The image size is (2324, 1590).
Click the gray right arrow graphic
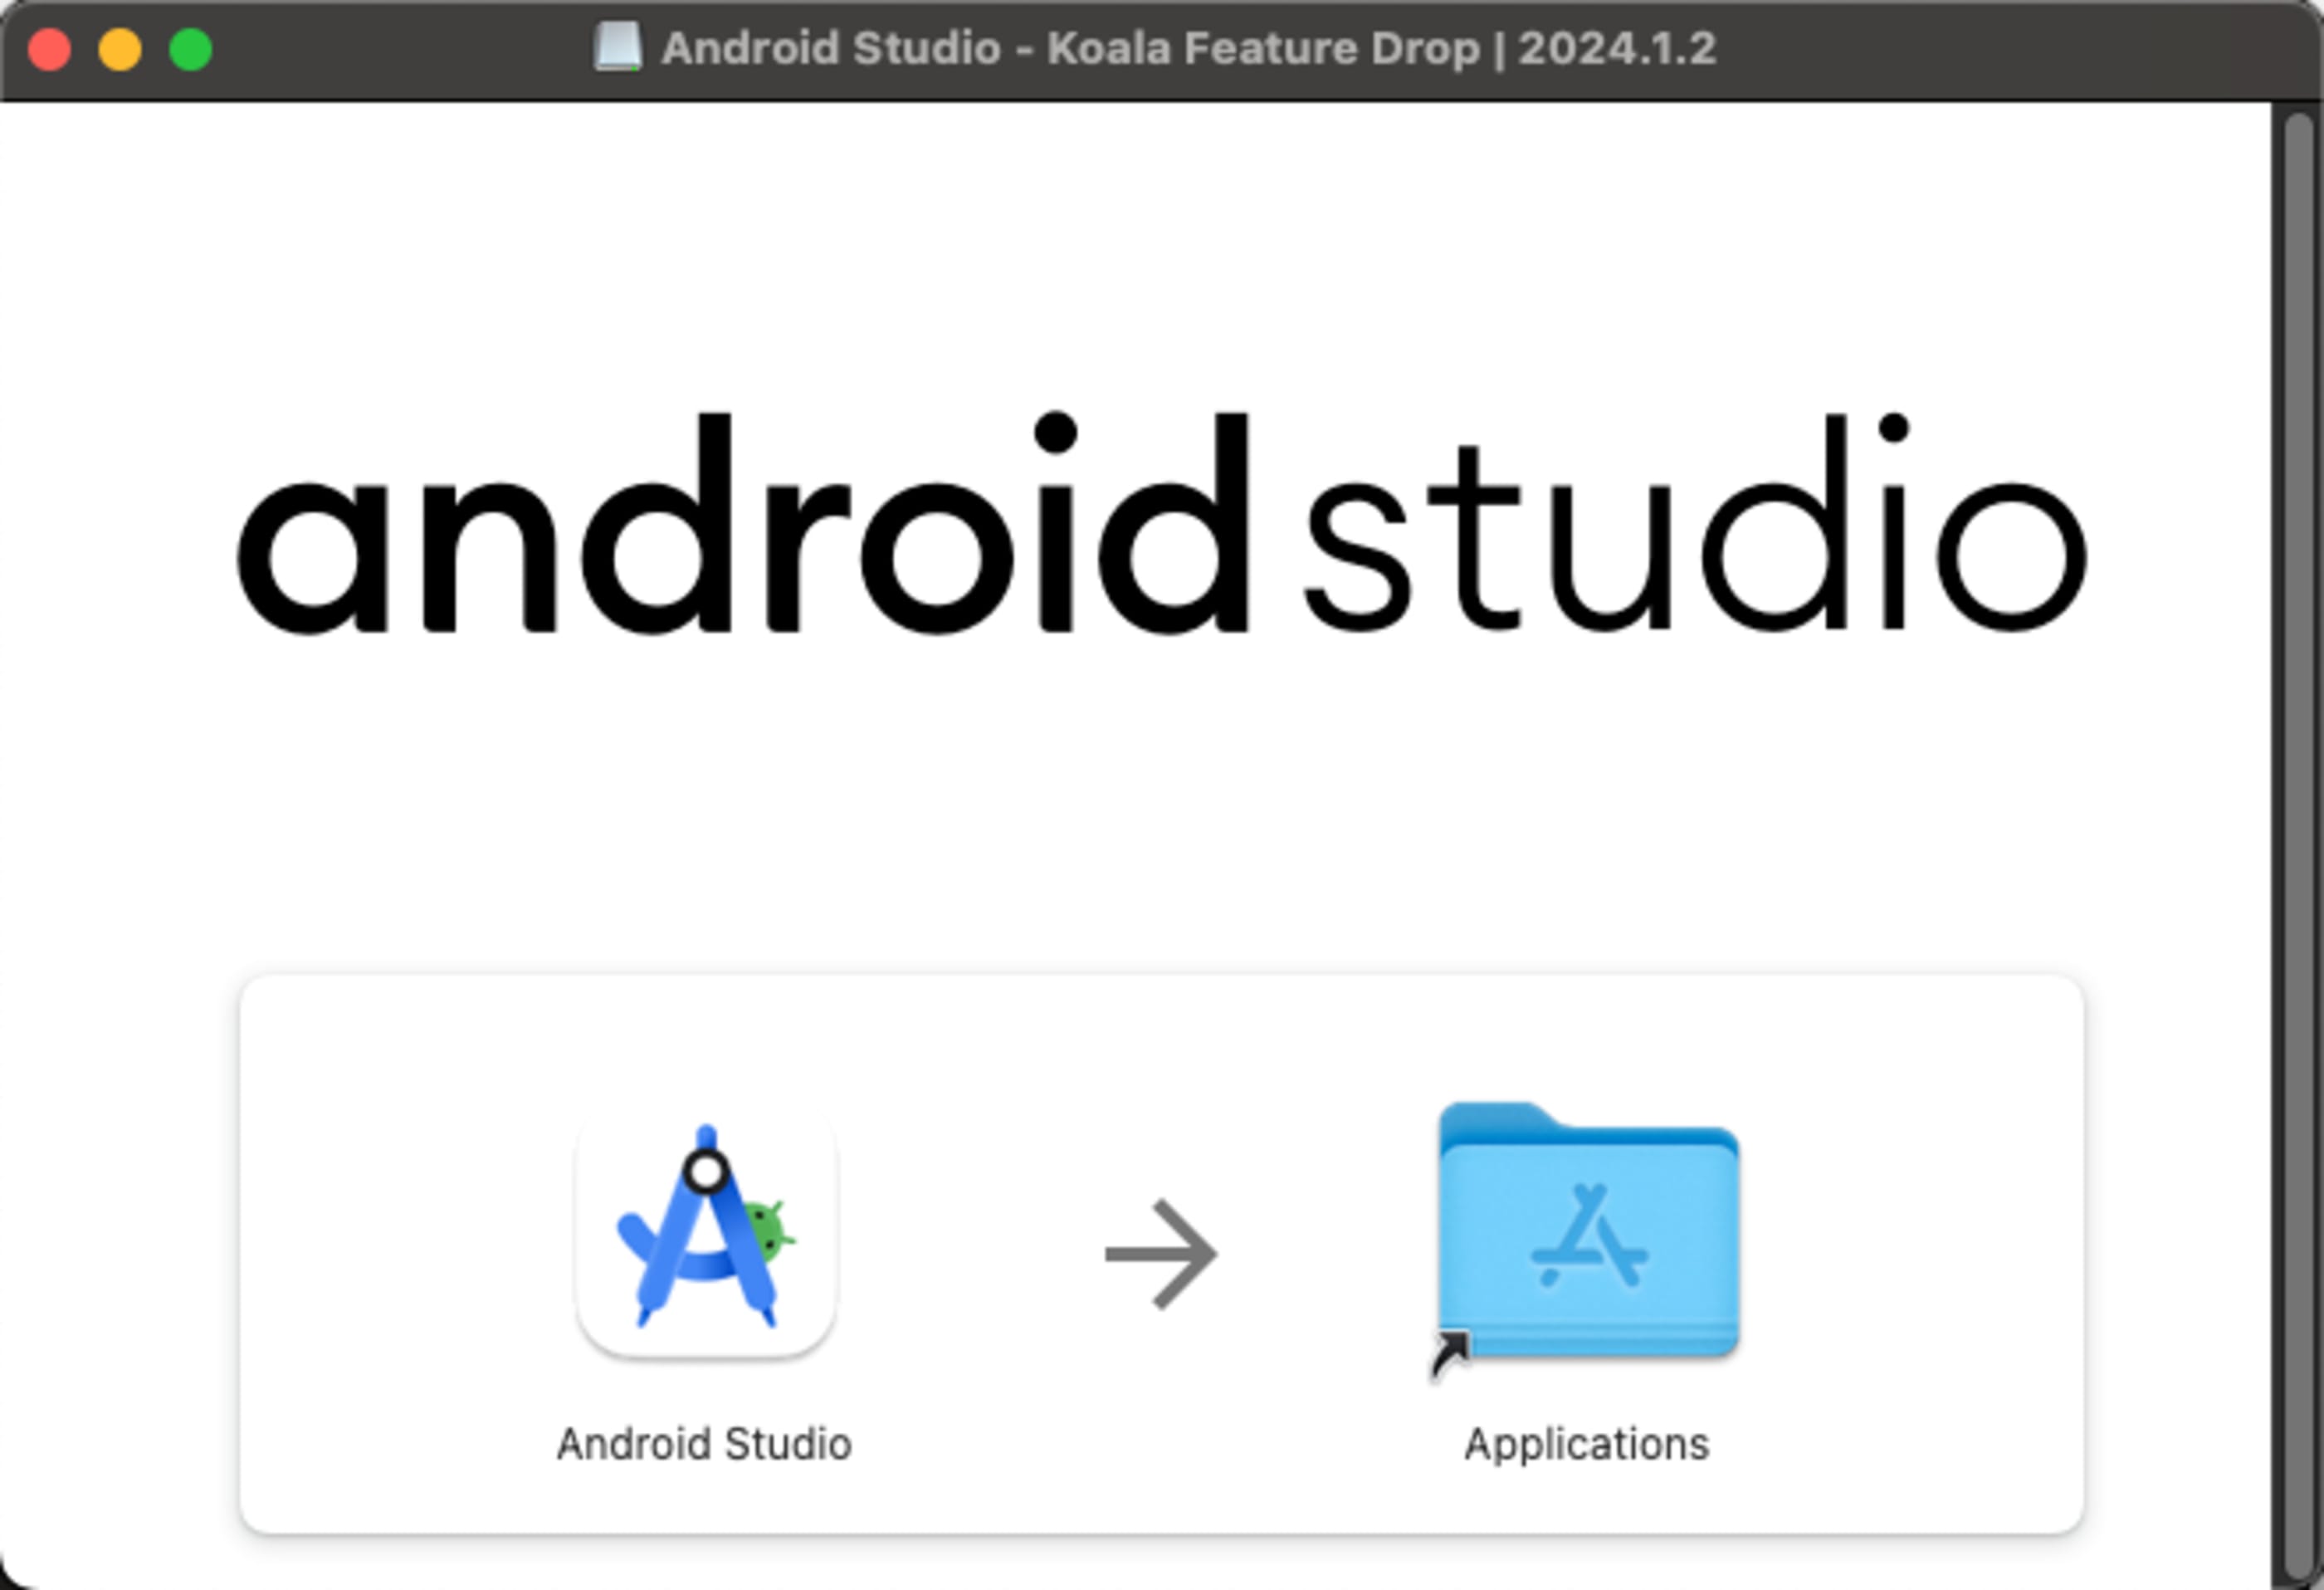point(1161,1253)
